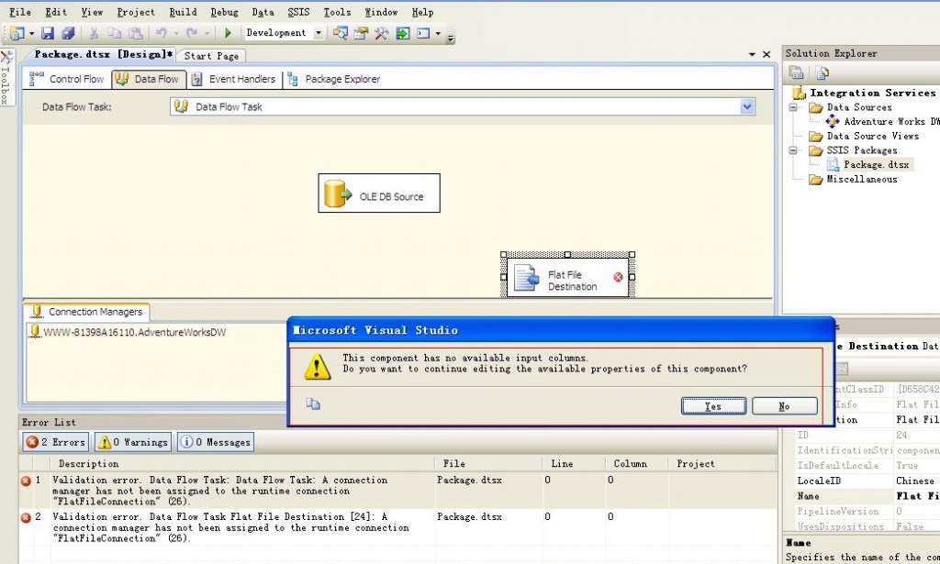Click the error icon on Flat File Destination
The height and width of the screenshot is (564, 940).
[x=618, y=277]
